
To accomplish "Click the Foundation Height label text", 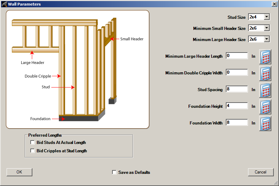I will (x=205, y=106).
